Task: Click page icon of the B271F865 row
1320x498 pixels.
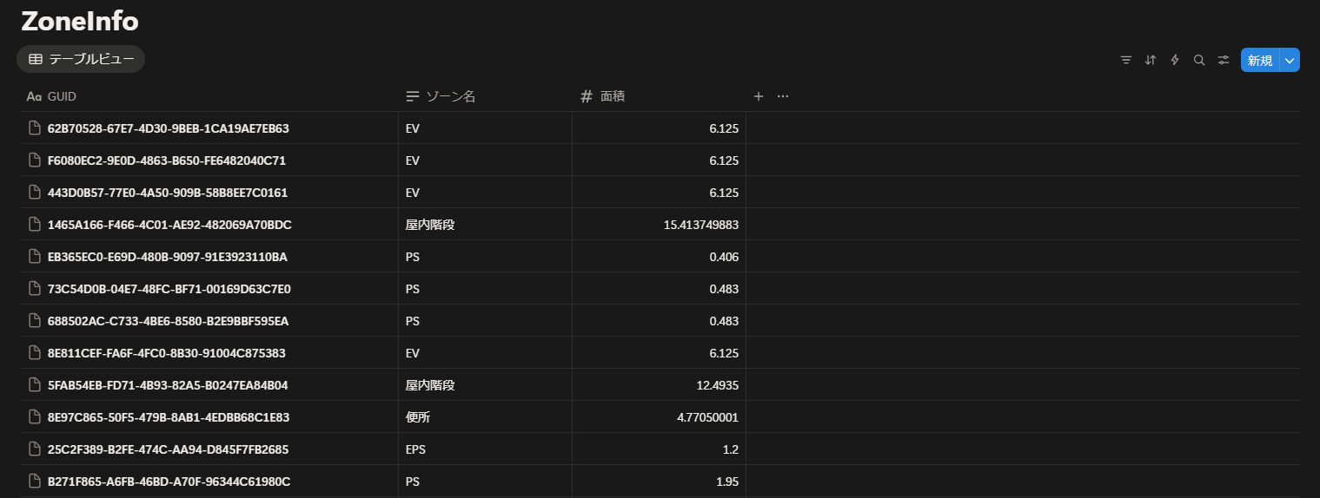Action: 35,482
